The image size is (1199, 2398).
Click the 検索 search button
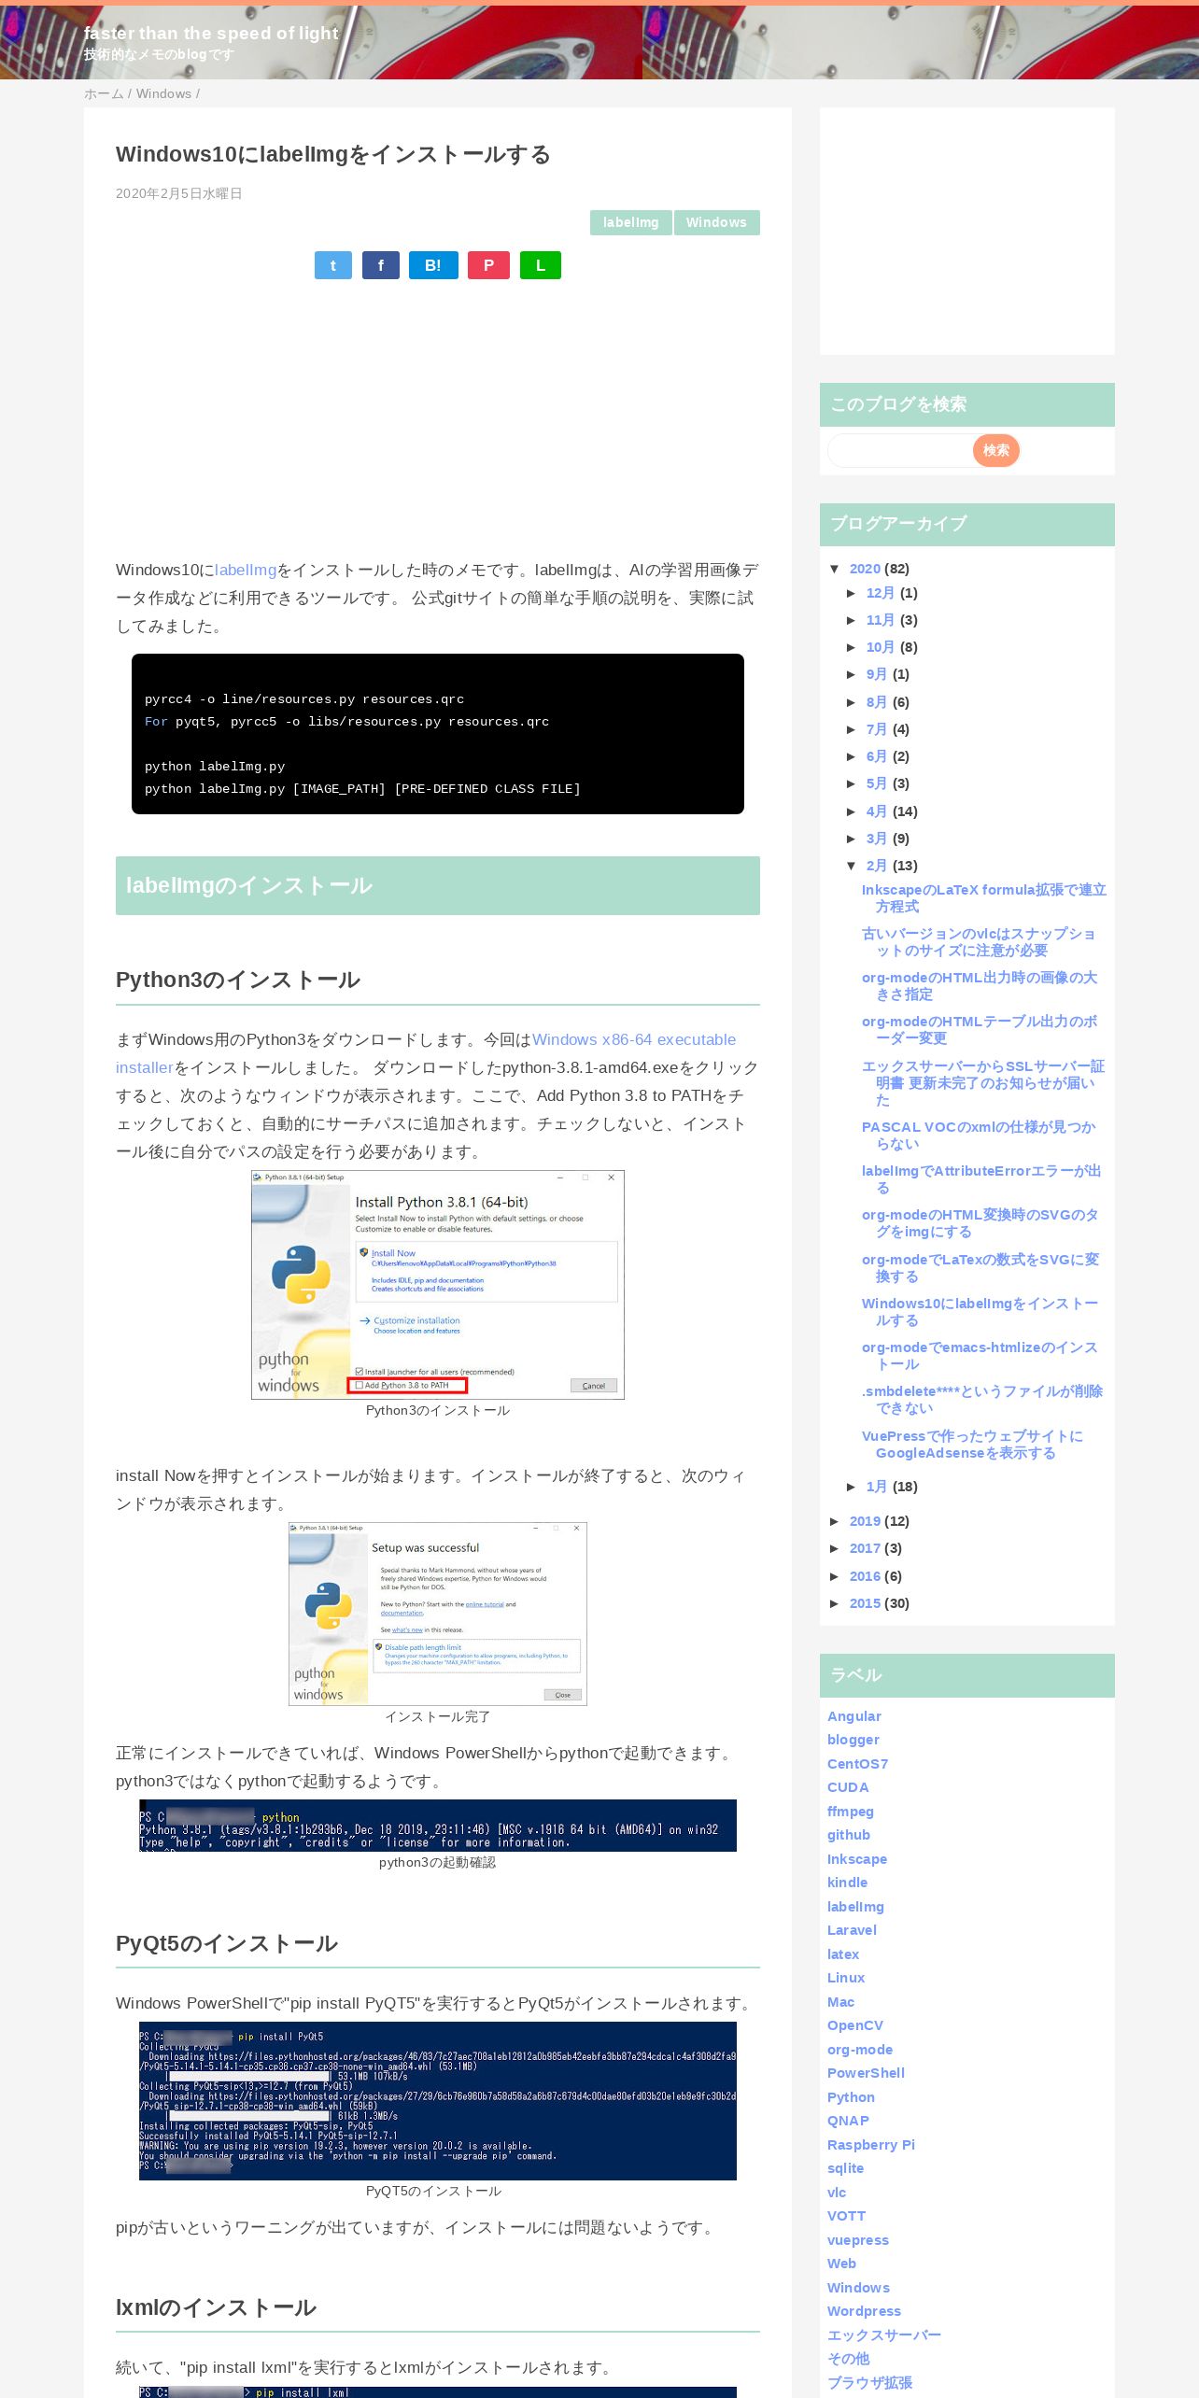(995, 450)
